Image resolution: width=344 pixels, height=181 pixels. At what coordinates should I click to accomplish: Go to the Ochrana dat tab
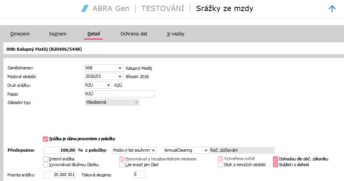pyautogui.click(x=134, y=34)
